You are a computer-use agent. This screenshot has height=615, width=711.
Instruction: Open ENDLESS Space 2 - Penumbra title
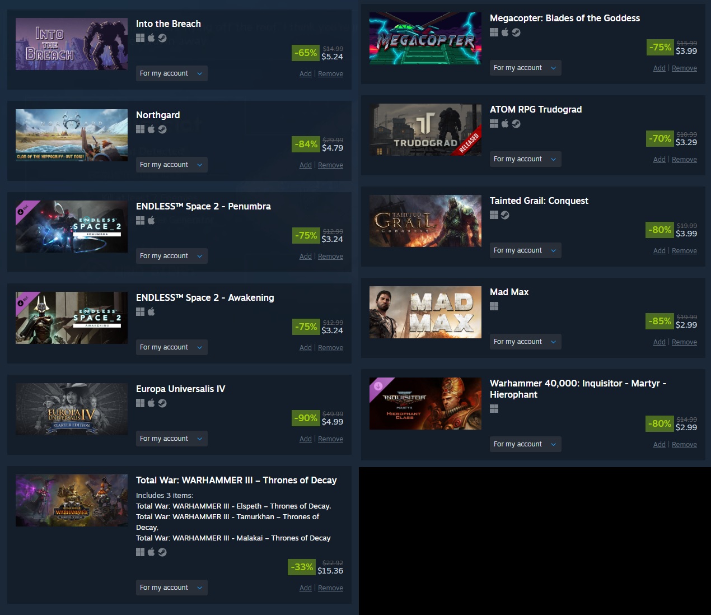point(203,206)
